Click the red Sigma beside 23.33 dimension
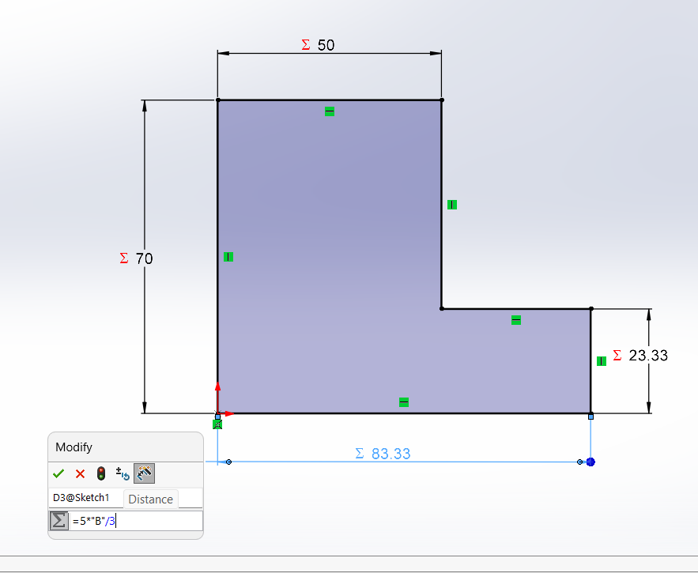 pyautogui.click(x=617, y=355)
